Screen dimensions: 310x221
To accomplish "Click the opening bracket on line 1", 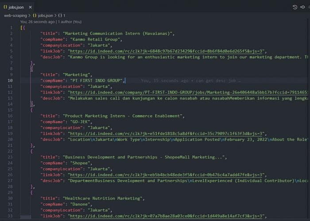I will click(x=21, y=27).
